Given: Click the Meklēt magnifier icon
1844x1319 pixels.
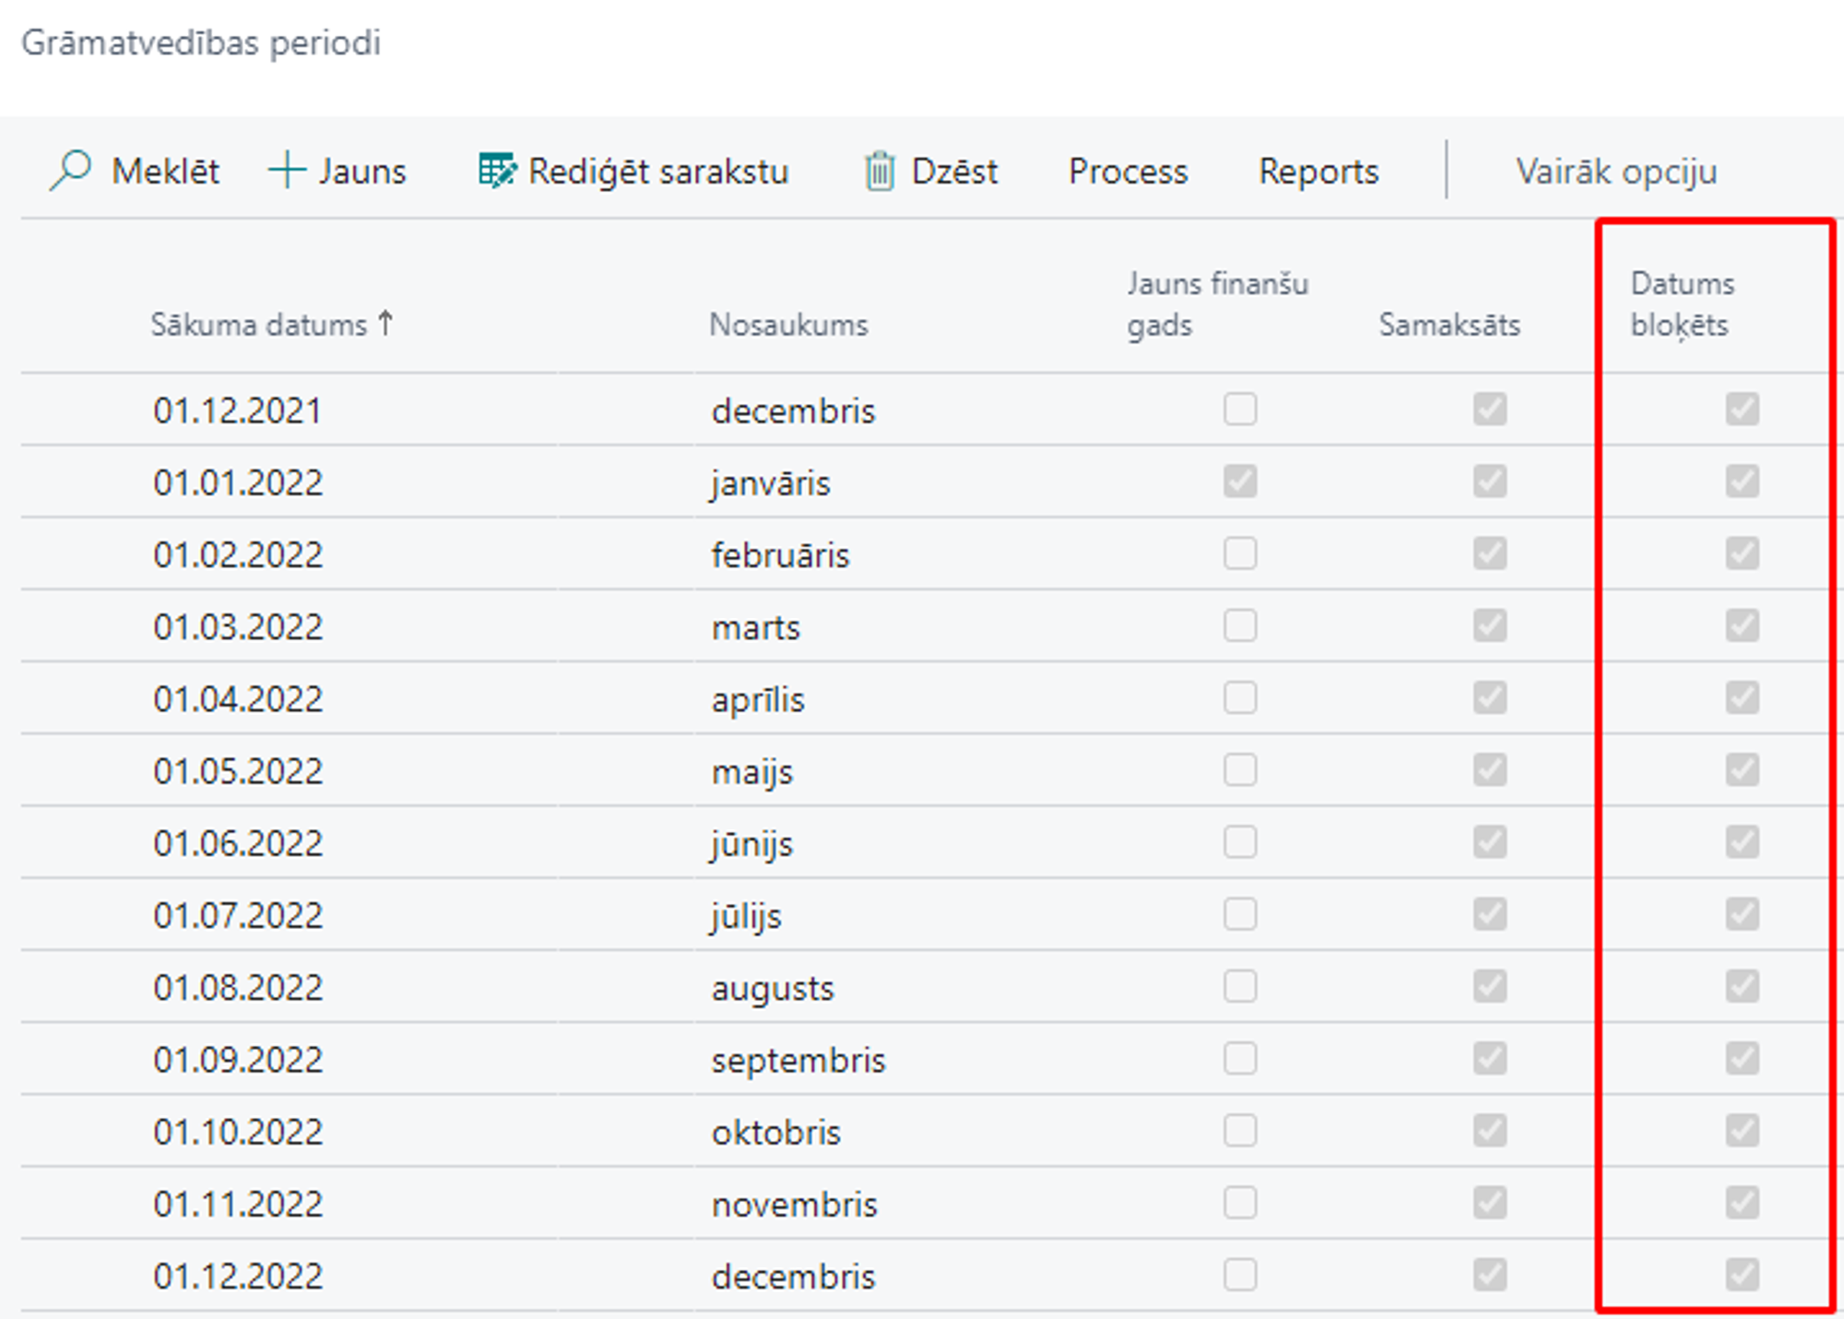Looking at the screenshot, I should tap(70, 171).
